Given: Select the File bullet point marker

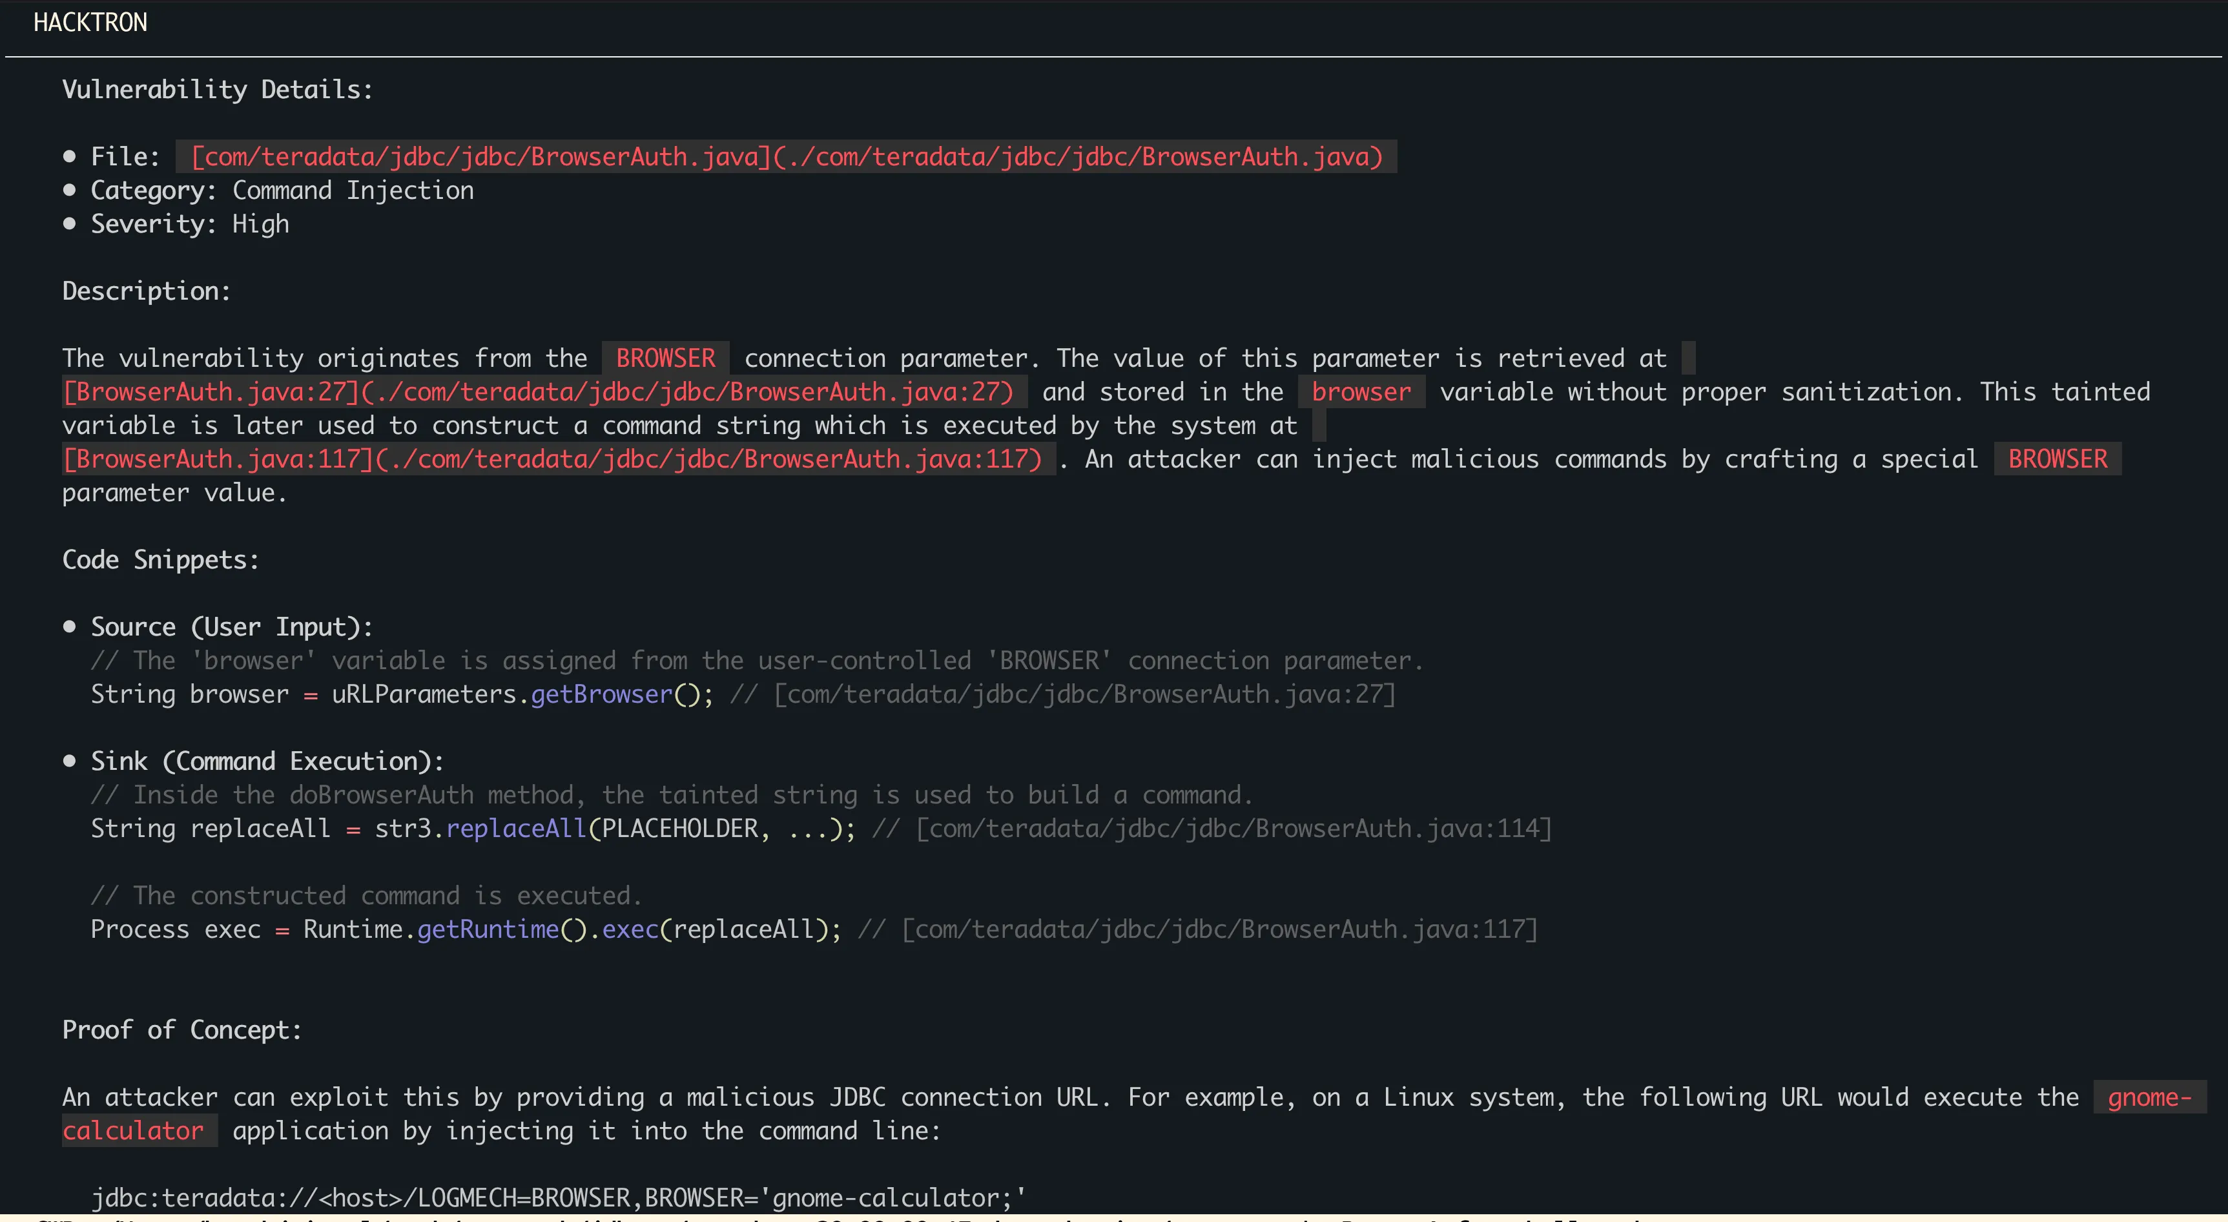Looking at the screenshot, I should click(x=71, y=156).
